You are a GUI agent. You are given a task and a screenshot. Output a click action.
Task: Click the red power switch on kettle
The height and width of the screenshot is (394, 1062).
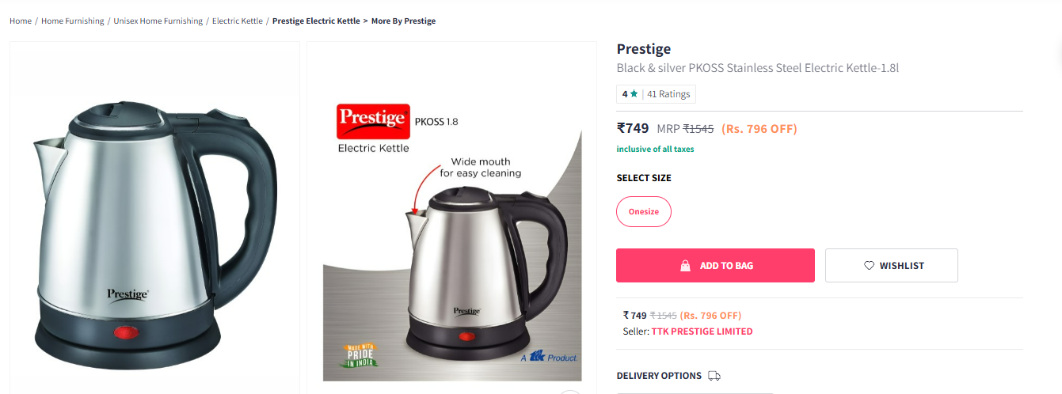coord(125,332)
